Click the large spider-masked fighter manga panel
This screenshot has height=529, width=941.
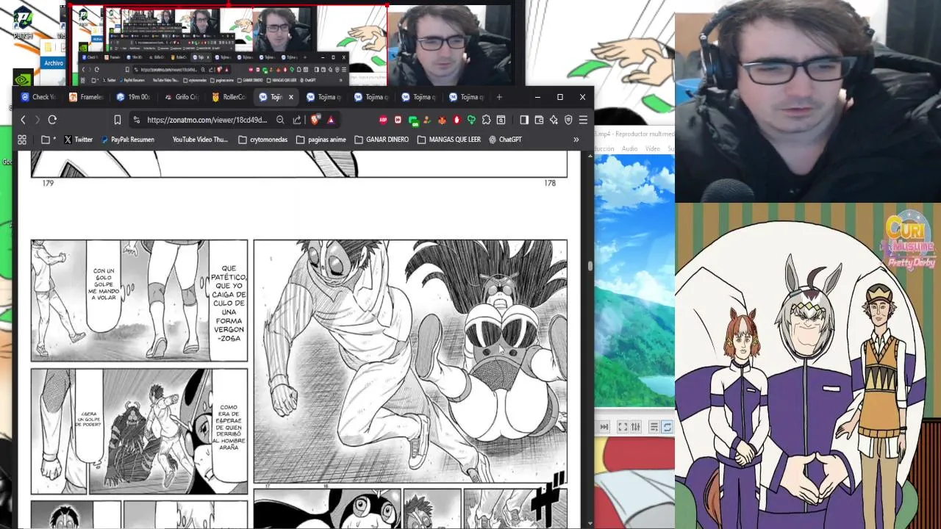[410, 361]
